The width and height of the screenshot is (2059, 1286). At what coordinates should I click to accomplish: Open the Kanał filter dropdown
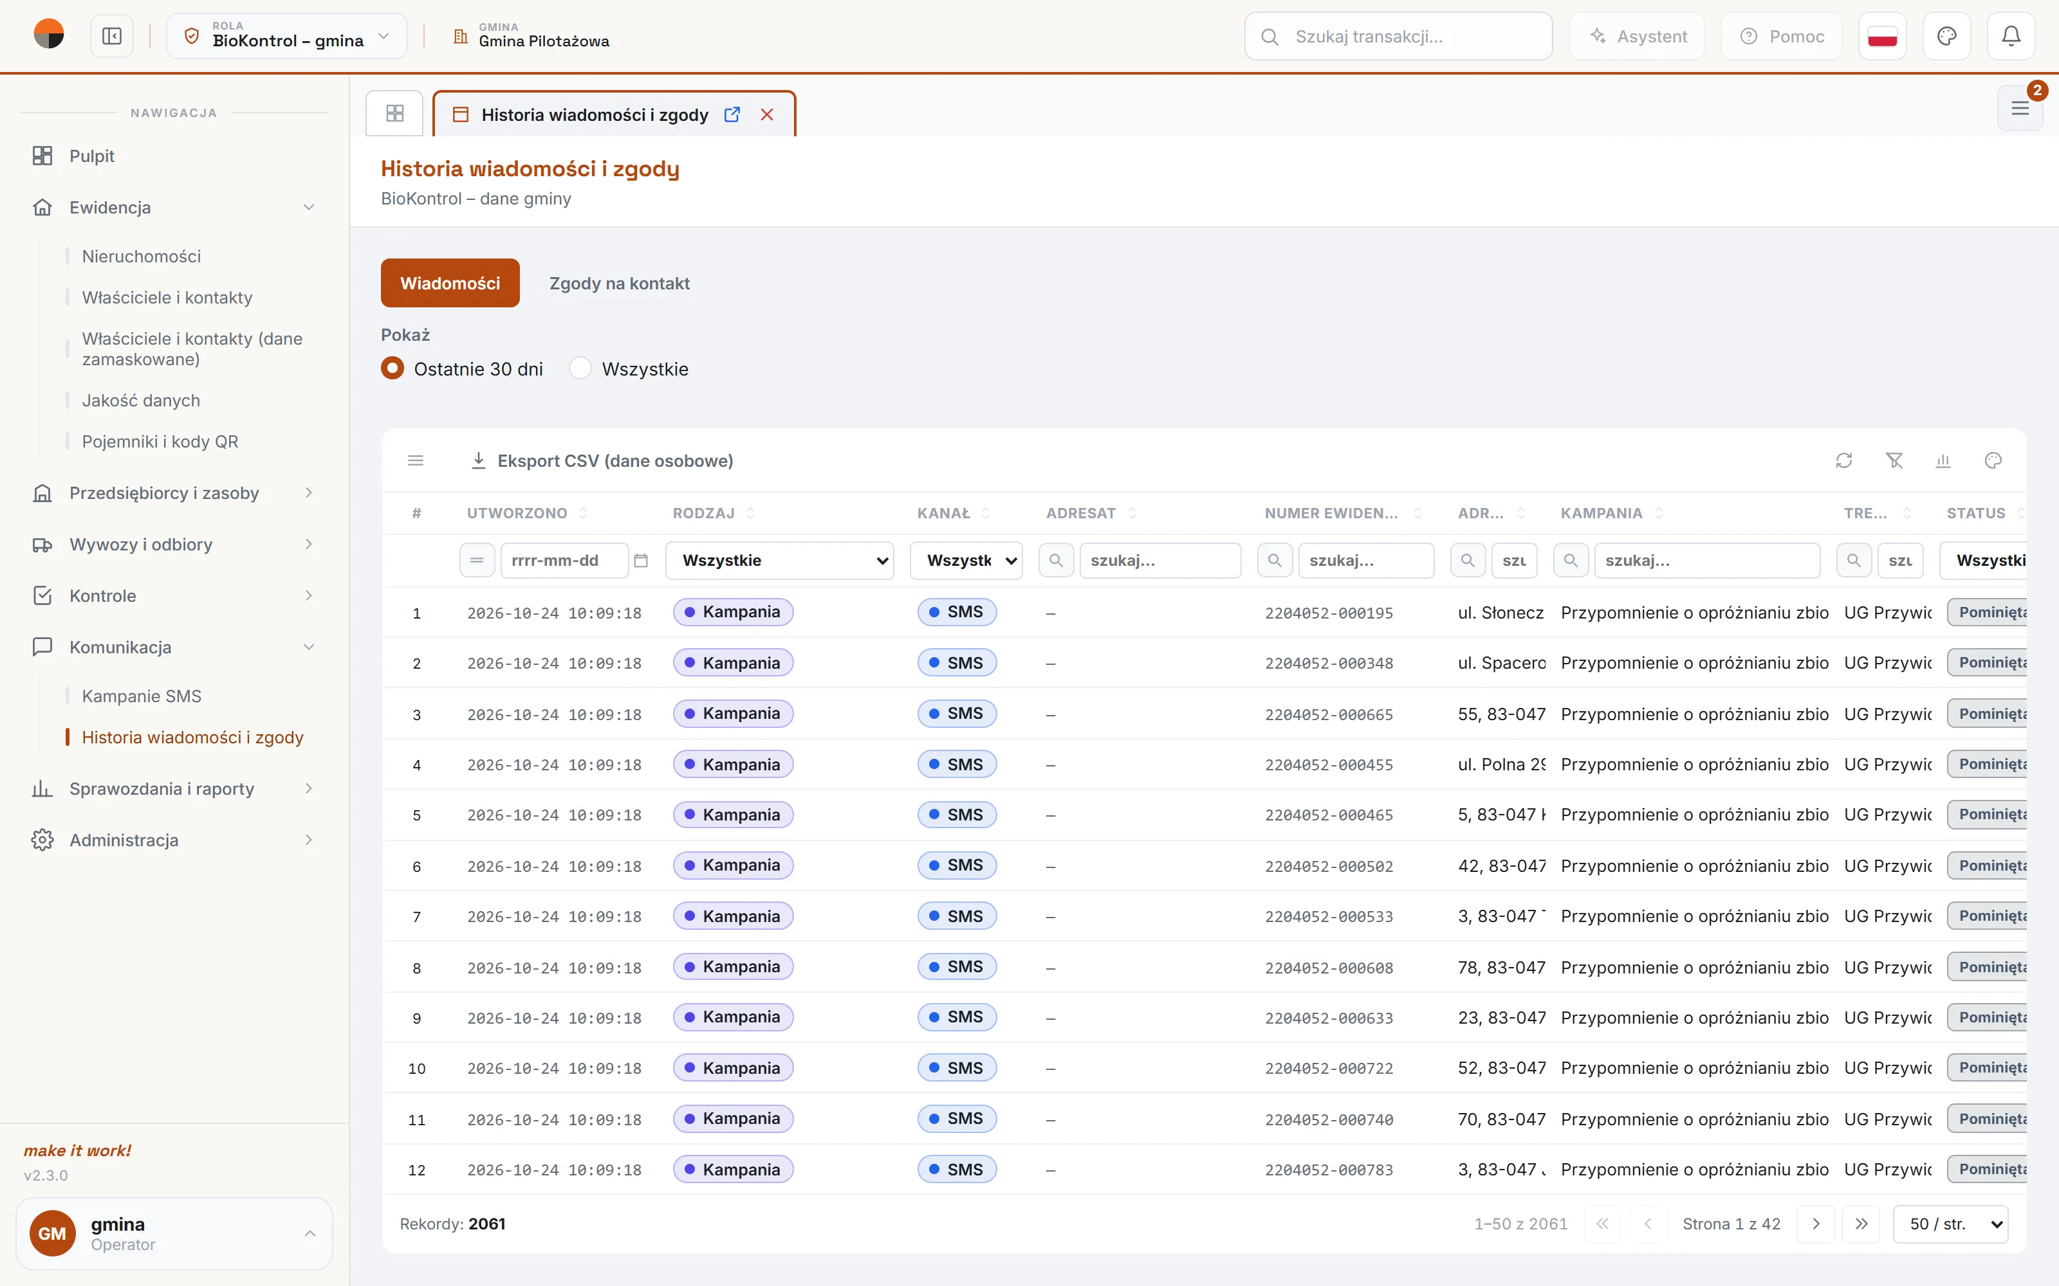coord(966,561)
